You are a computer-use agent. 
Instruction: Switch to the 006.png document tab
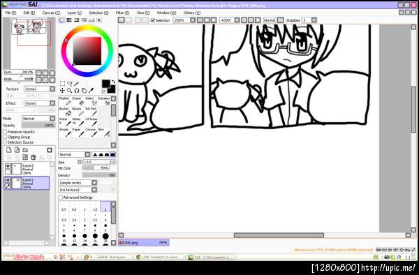[x=143, y=242]
